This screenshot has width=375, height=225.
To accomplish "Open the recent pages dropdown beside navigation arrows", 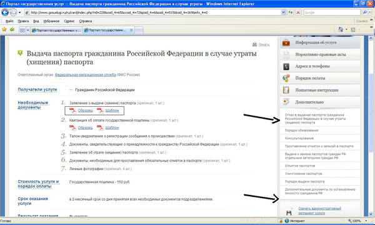I will (x=19, y=12).
